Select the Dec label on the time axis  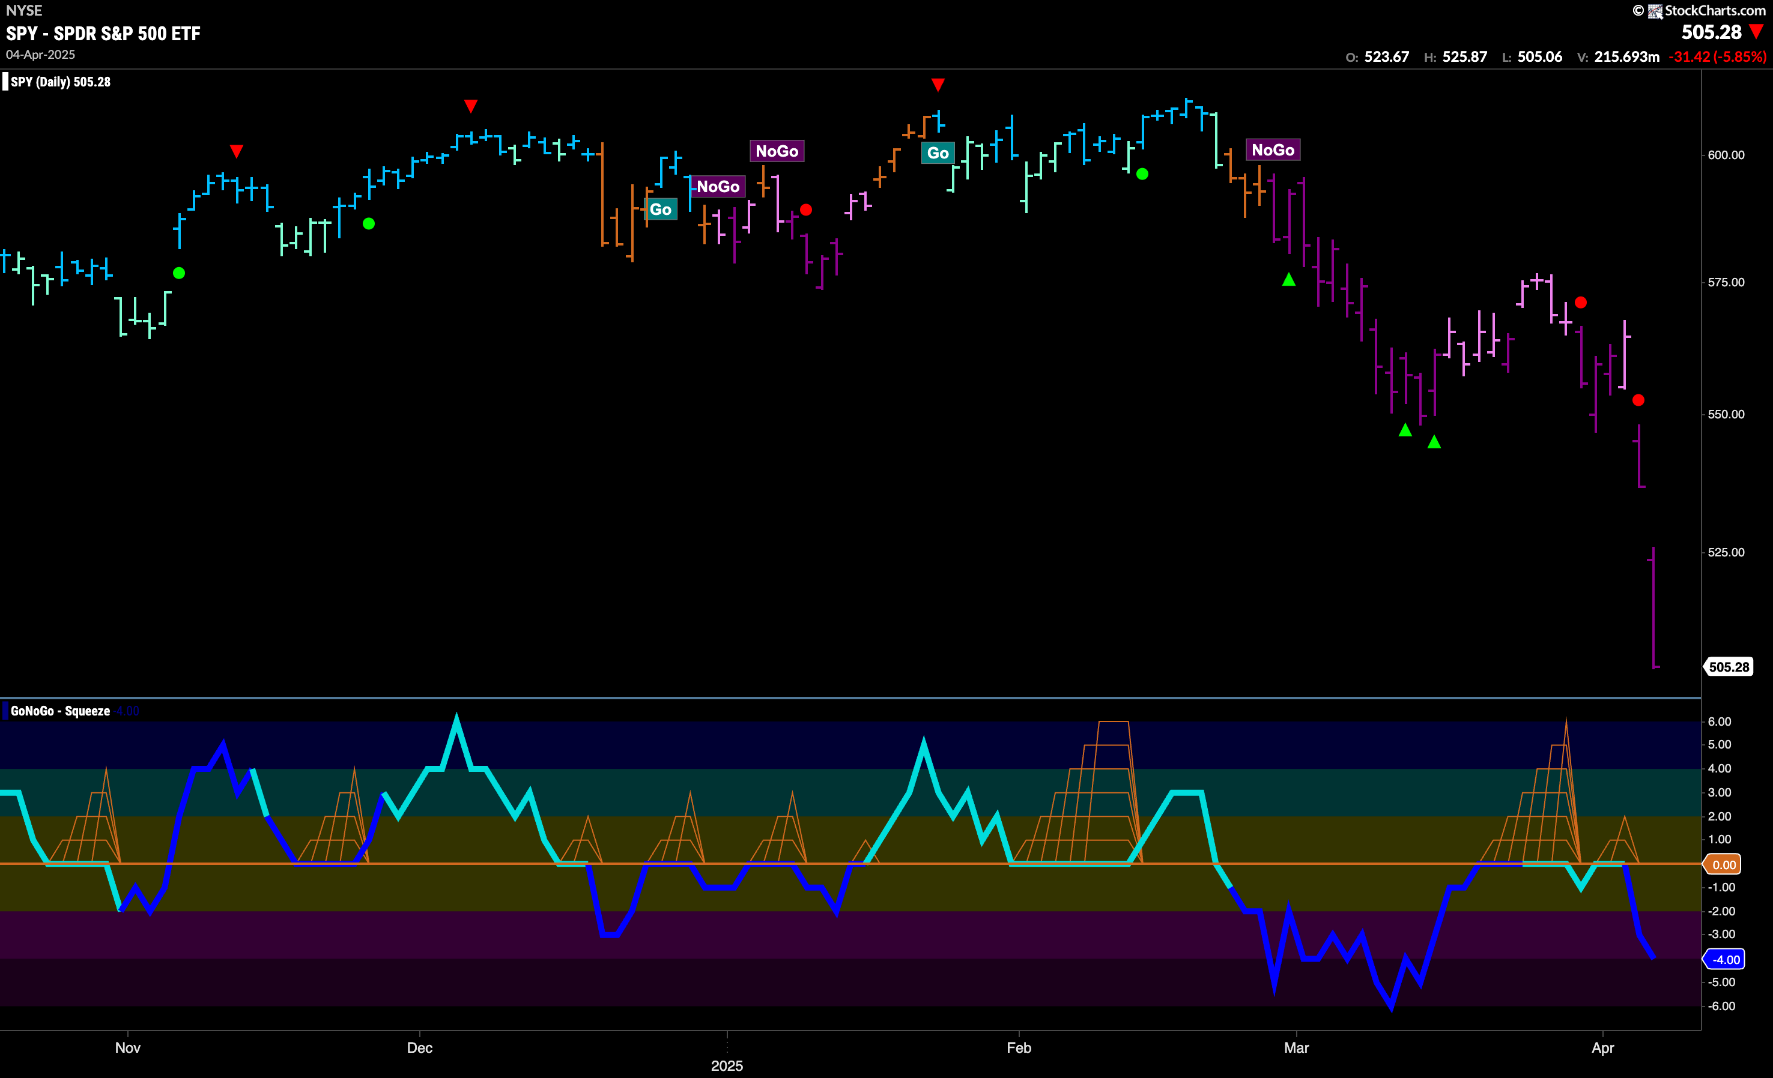click(x=419, y=1048)
